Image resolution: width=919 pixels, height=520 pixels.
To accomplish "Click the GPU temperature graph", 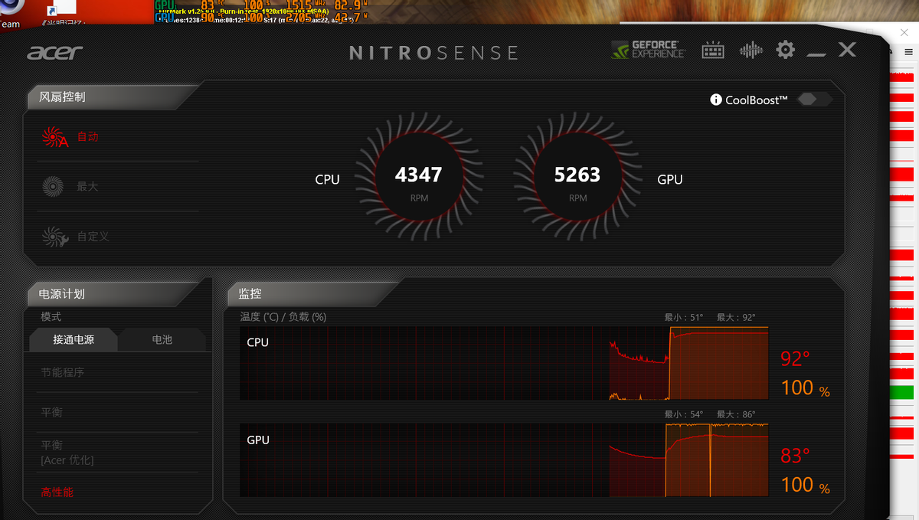I will coord(504,459).
